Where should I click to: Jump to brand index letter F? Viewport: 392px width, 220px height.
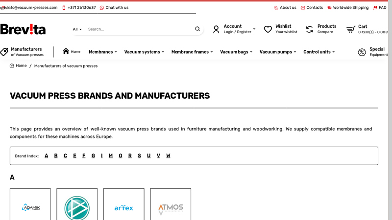[x=84, y=155]
